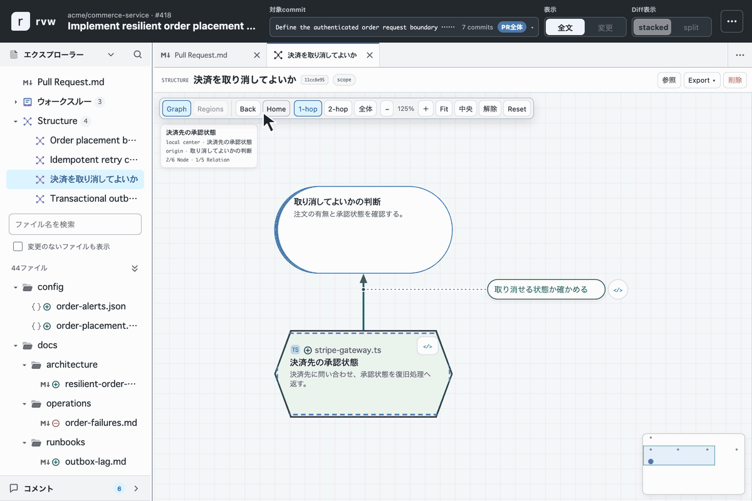Click the Reset button
This screenshot has height=501, width=752.
point(517,109)
